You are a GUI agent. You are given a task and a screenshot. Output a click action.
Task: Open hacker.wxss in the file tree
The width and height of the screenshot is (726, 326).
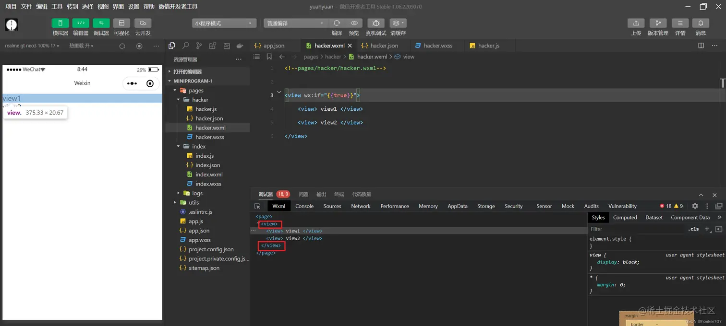(x=210, y=137)
